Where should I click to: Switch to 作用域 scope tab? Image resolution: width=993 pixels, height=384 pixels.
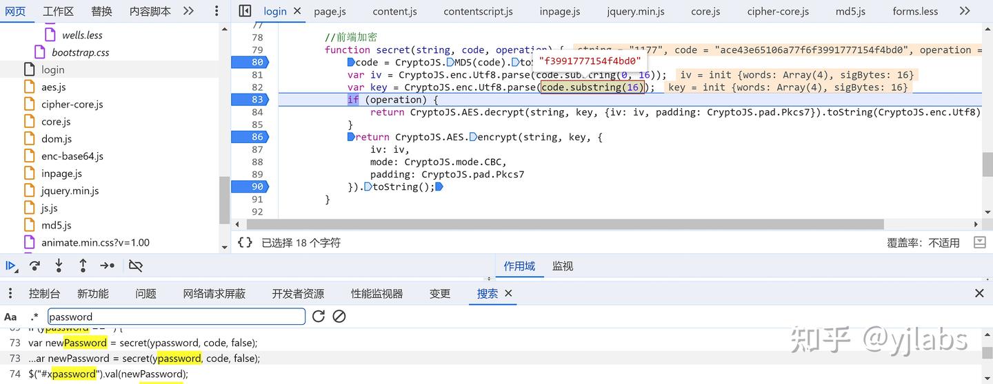coord(519,266)
